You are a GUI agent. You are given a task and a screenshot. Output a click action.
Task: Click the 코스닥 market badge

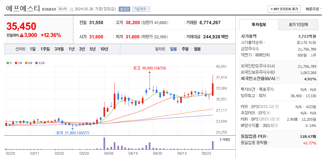click(62, 9)
